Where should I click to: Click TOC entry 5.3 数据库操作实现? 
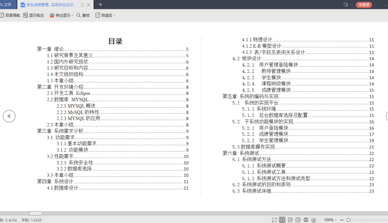(303, 147)
